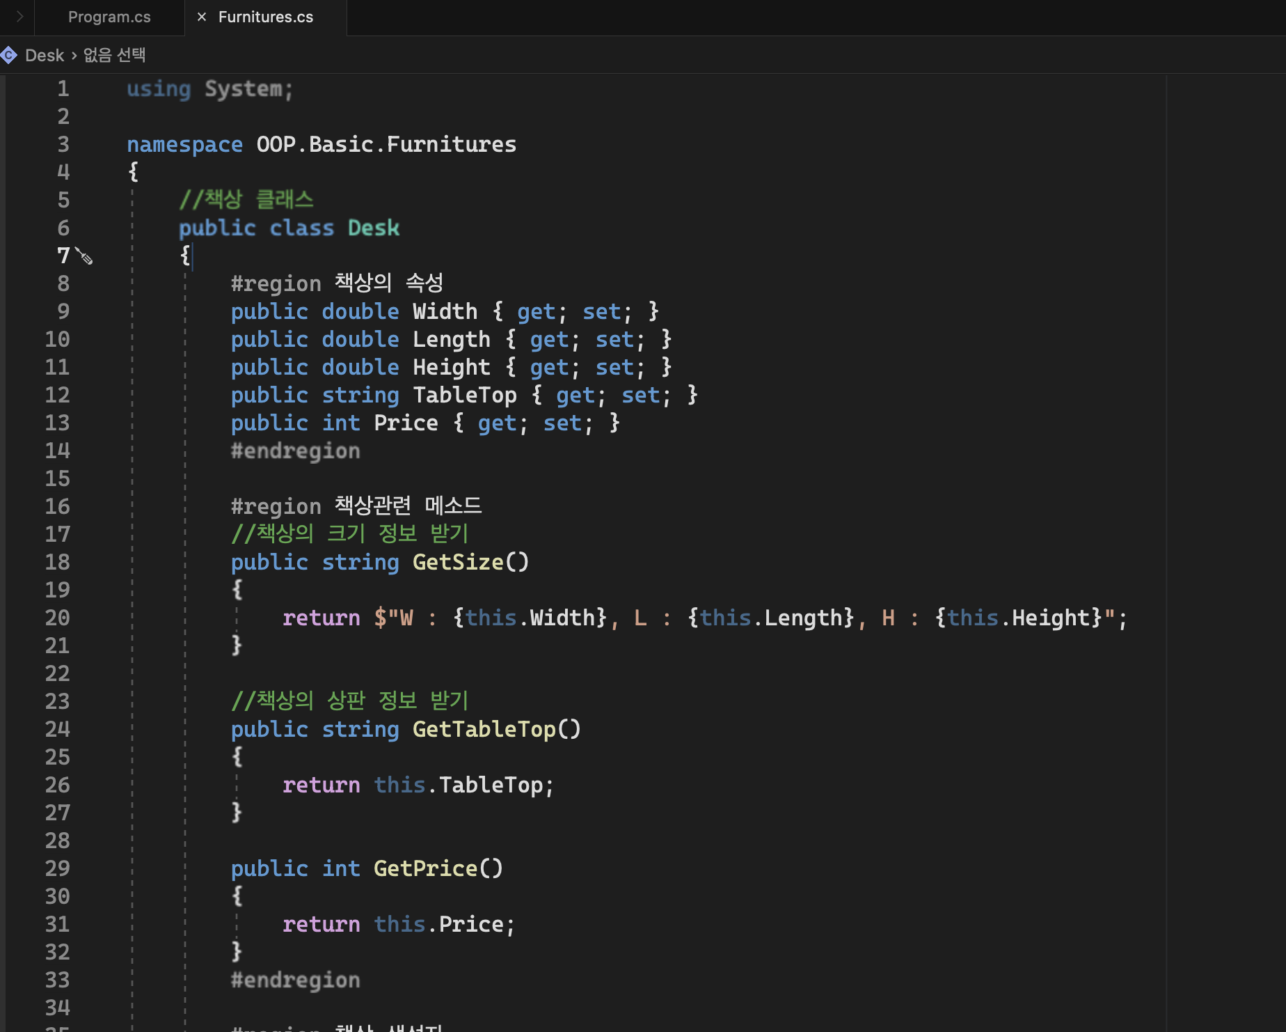Click line number 18 in gutter

point(57,563)
